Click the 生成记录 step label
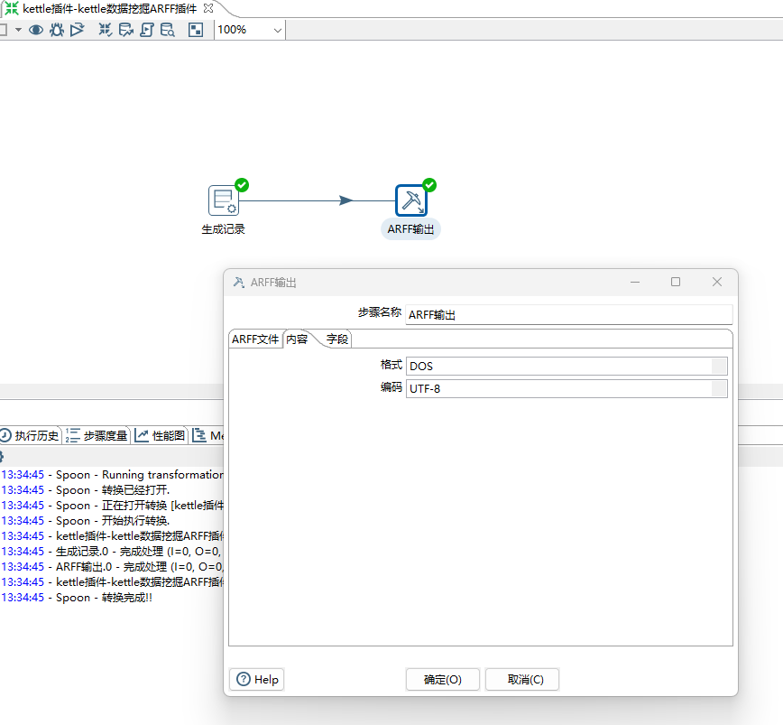This screenshot has width=783, height=725. click(x=223, y=229)
